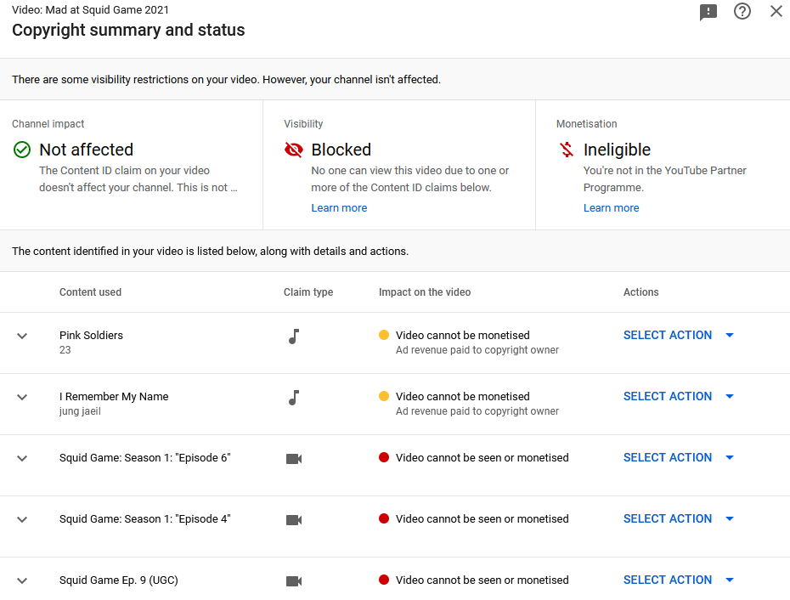This screenshot has height=600, width=790.
Task: Click the Ineligible monetisation dollar icon
Action: click(x=567, y=150)
